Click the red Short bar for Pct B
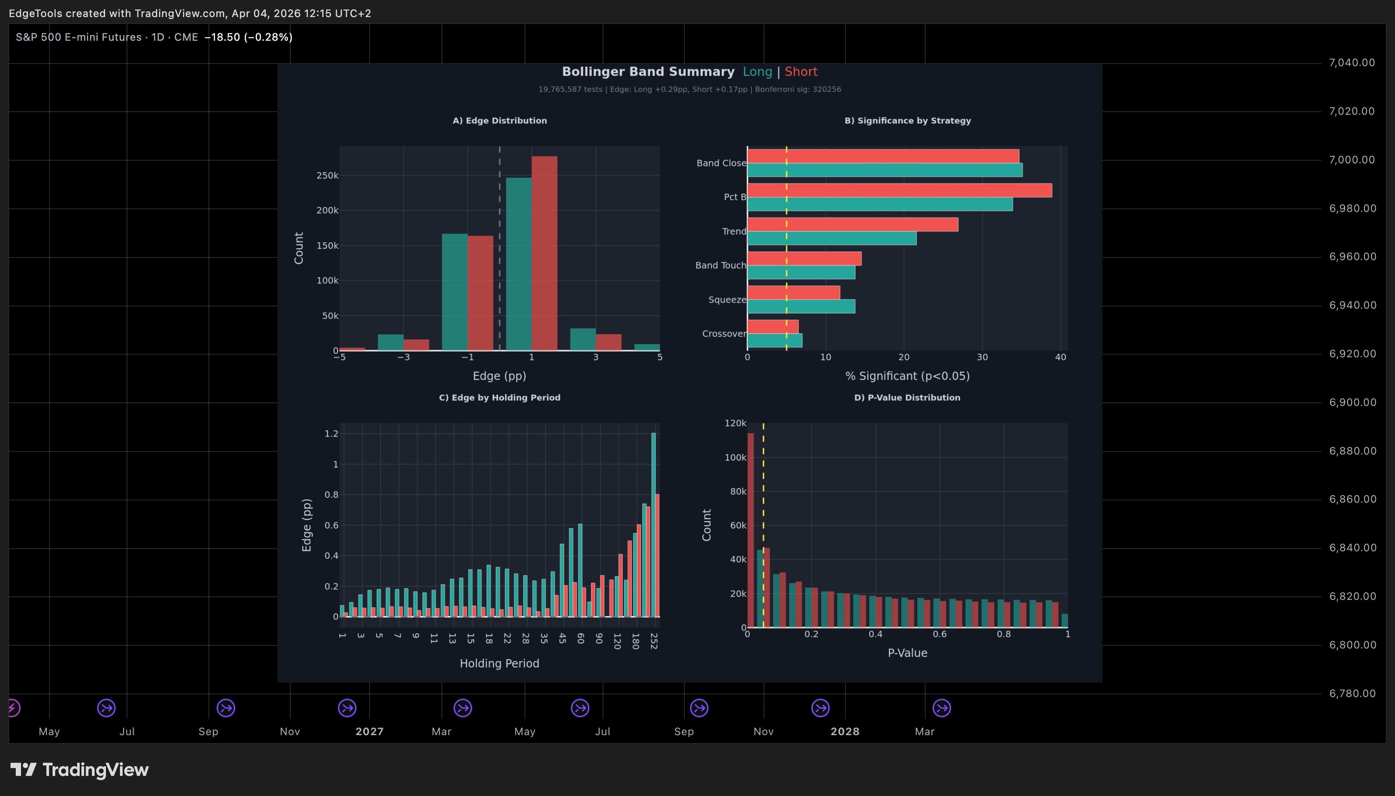 click(x=900, y=190)
